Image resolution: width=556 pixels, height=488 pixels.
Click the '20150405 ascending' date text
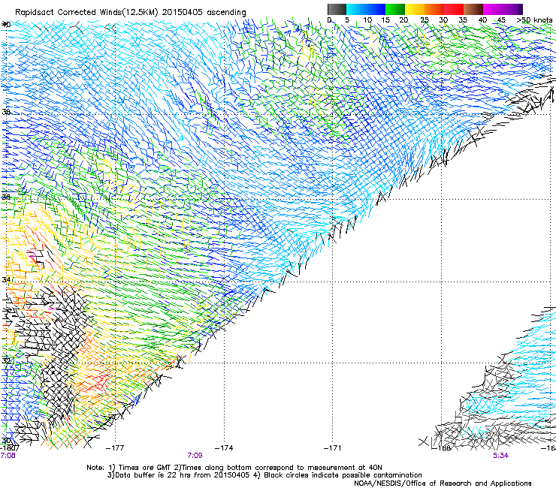204,12
